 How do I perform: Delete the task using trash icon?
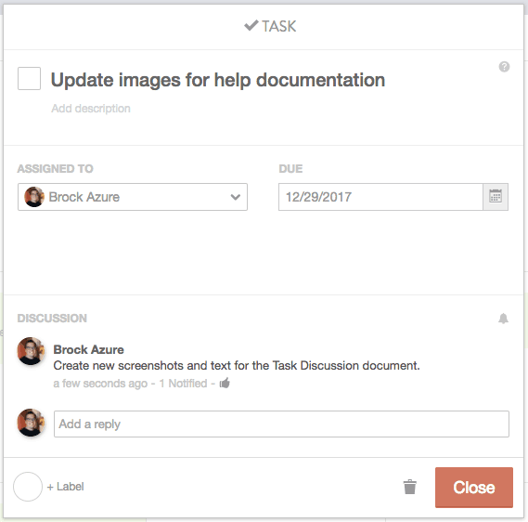point(410,487)
